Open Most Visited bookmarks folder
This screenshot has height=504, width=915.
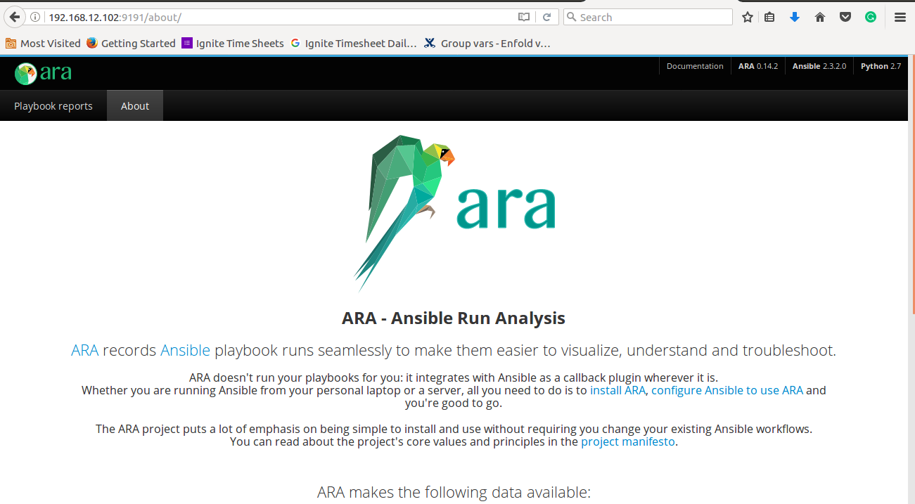tap(43, 43)
